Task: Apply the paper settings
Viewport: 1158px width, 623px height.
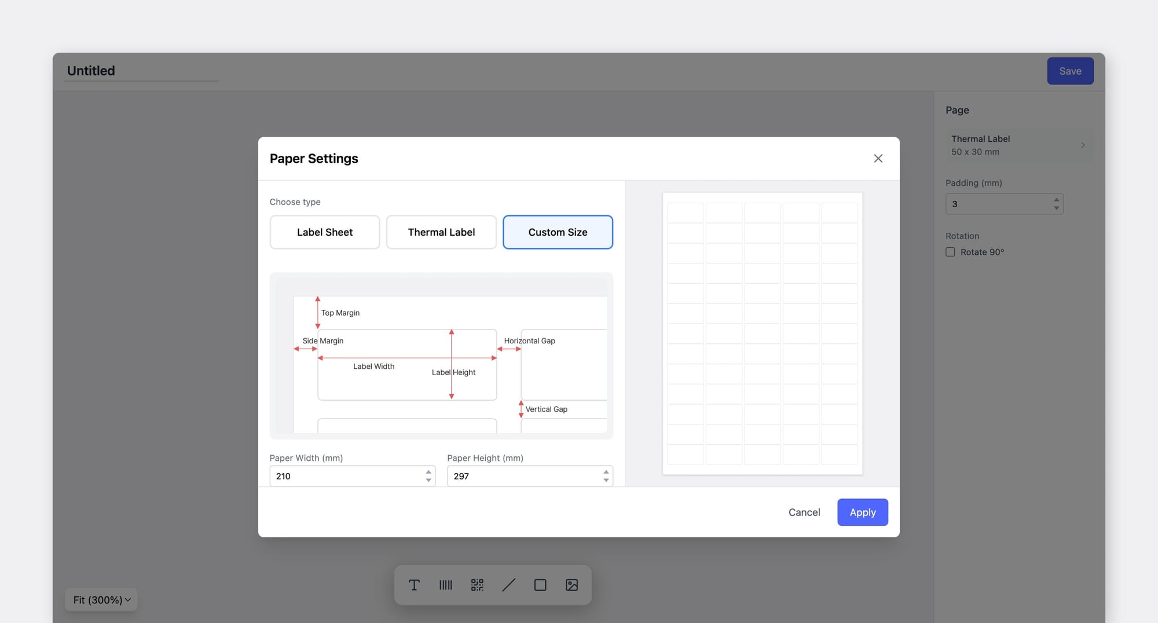Action: (x=862, y=512)
